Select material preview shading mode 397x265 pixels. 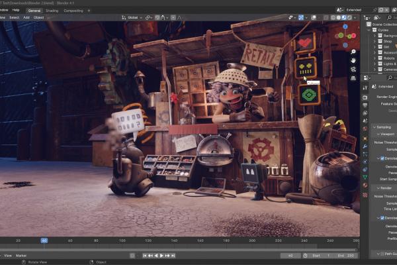344,17
